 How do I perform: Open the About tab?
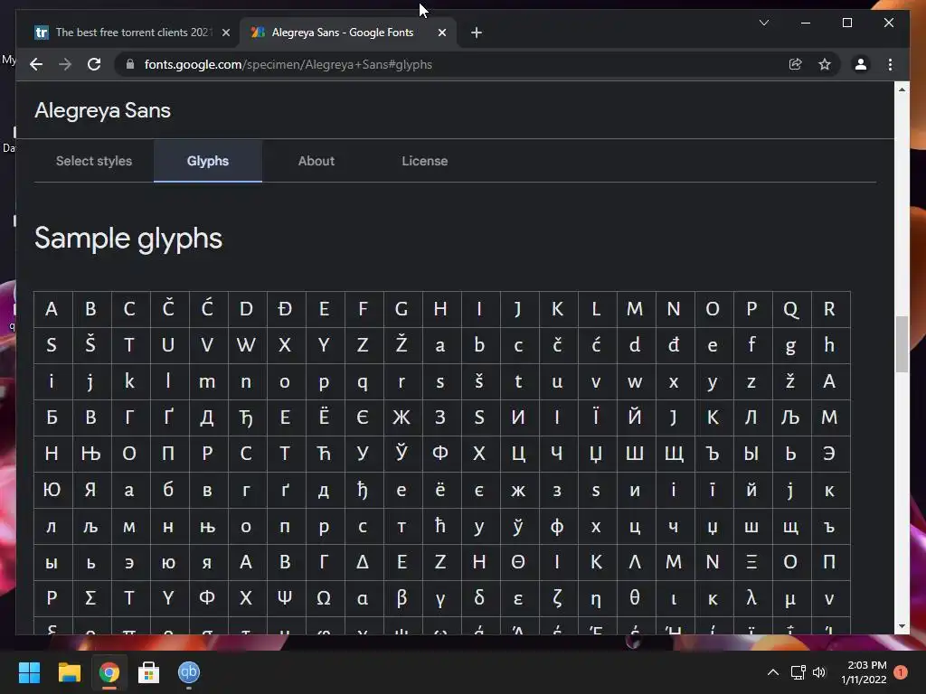point(317,161)
